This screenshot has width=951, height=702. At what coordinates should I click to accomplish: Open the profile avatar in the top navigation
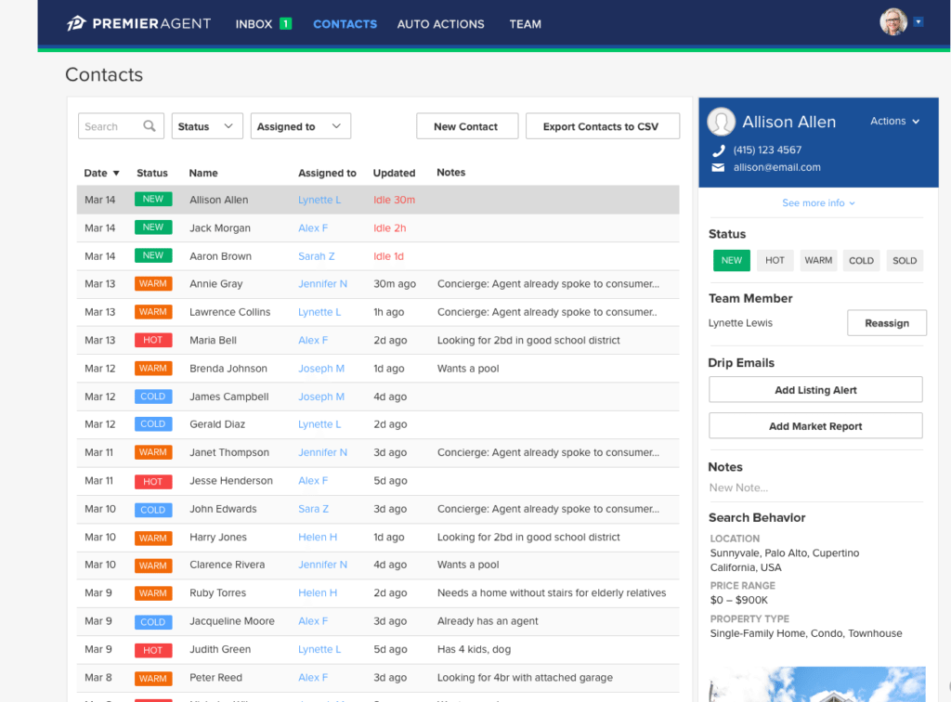coord(892,20)
